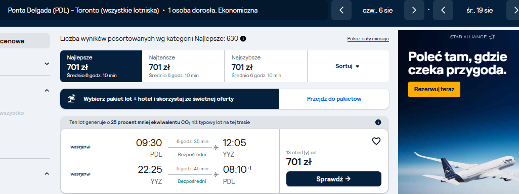Viewport: 519px width, 194px height.
Task: Click WestJet logo on outbound flight
Action: point(80,147)
